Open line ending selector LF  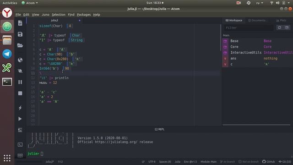tap(143, 162)
